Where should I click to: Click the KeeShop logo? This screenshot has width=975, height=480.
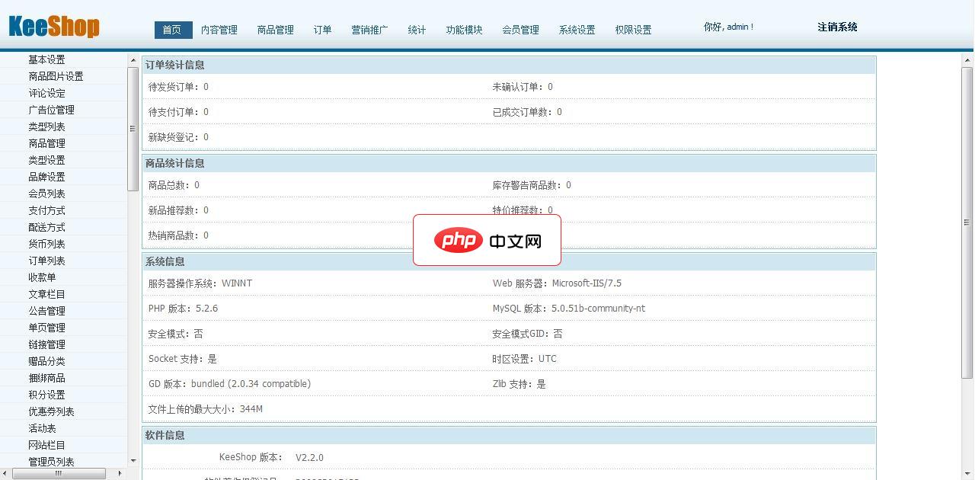[53, 24]
